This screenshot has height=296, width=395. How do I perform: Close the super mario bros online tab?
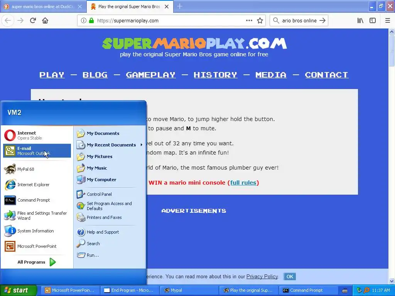tap(80, 7)
